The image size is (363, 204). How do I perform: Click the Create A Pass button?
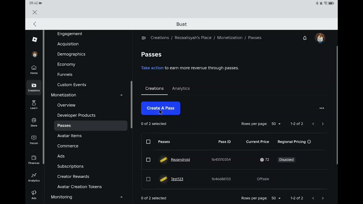tap(161, 108)
